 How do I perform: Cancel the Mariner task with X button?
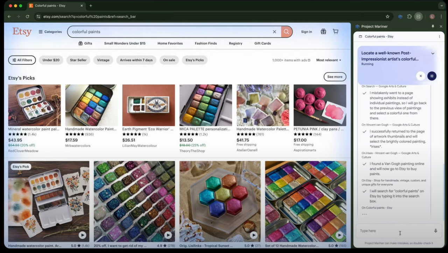421,76
